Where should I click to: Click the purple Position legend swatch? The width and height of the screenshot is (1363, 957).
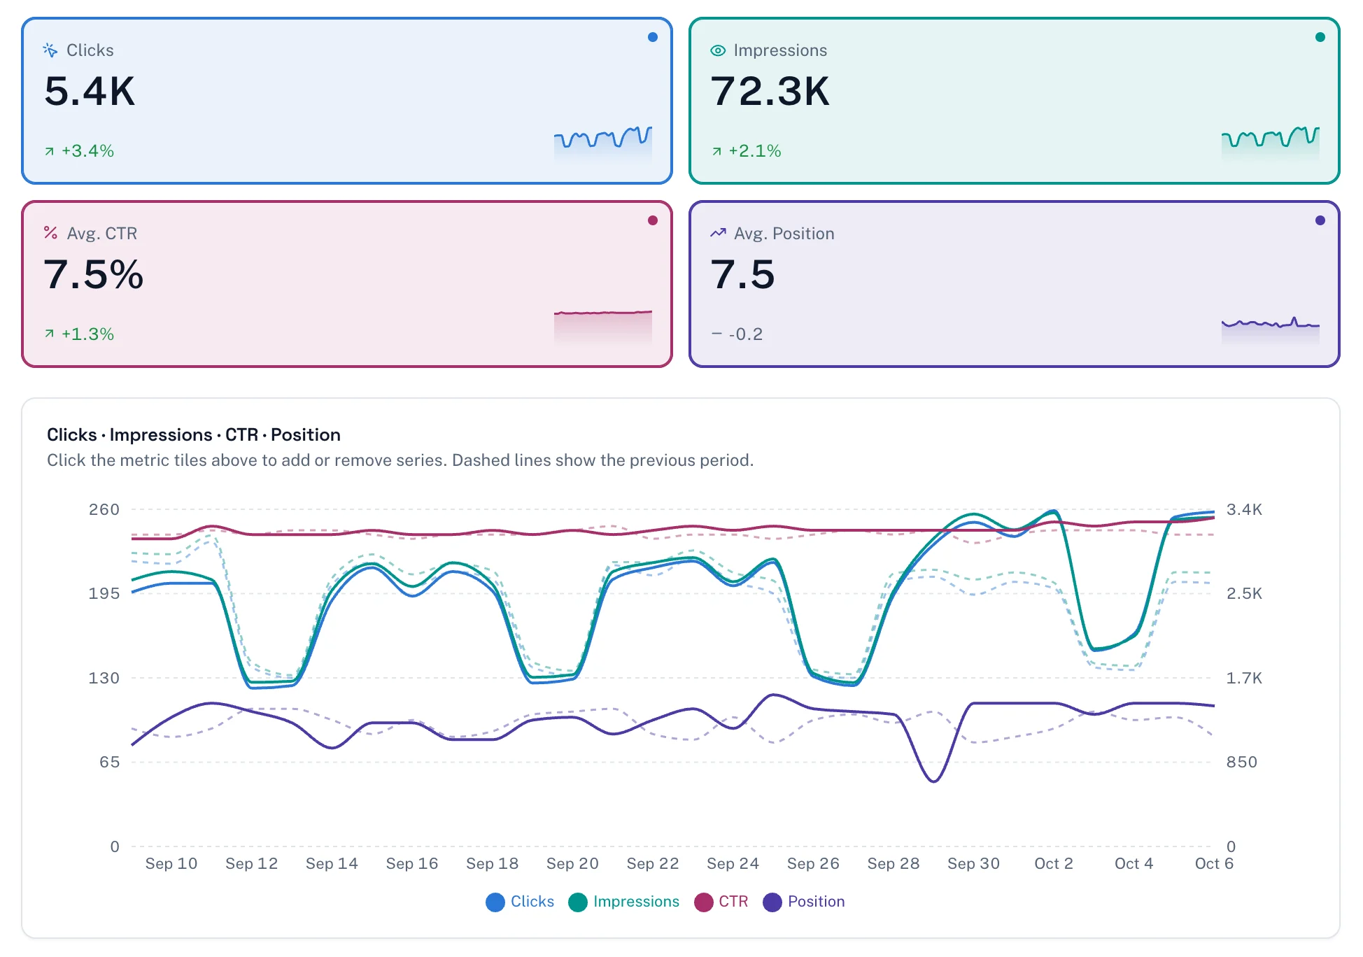[x=772, y=902]
